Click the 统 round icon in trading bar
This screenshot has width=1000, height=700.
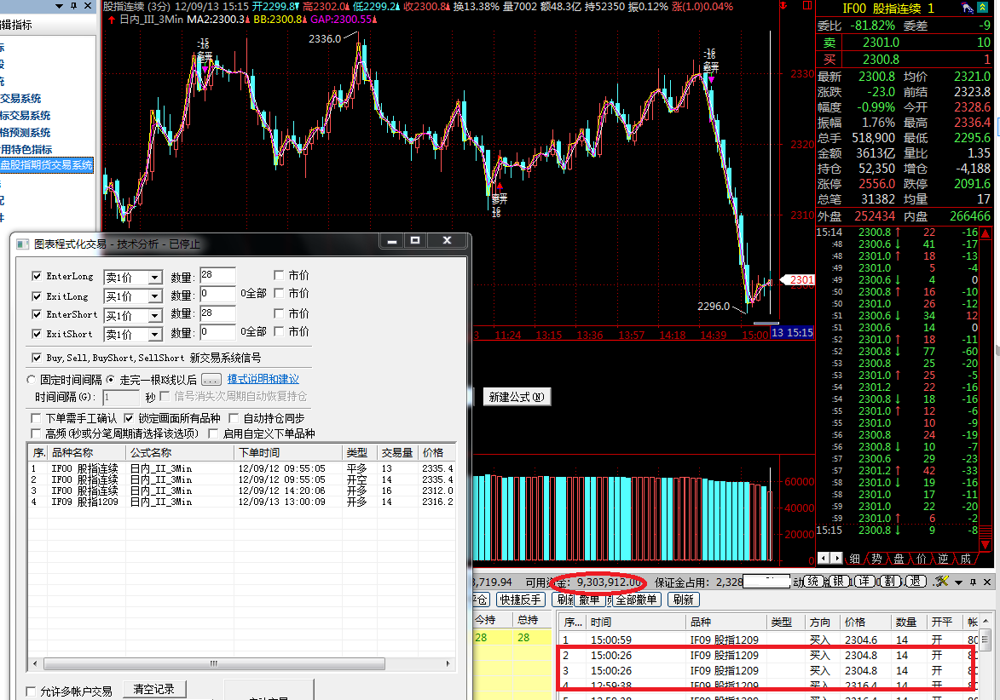click(x=813, y=581)
